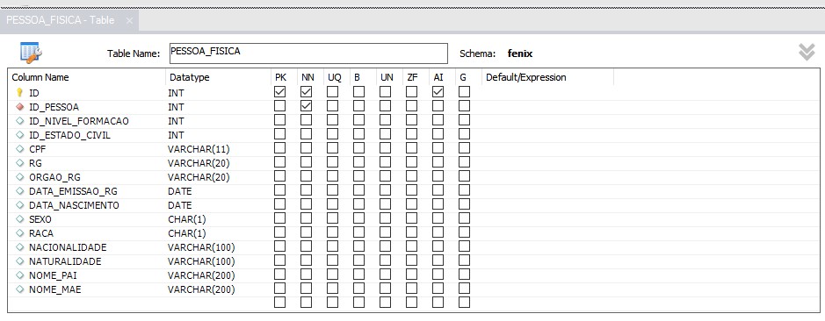Click the diamond icon beside NOME_MAE

20,289
